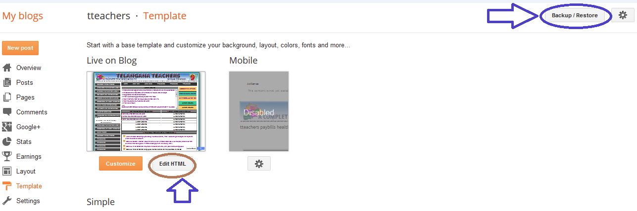Open Google+ settings page

point(28,127)
